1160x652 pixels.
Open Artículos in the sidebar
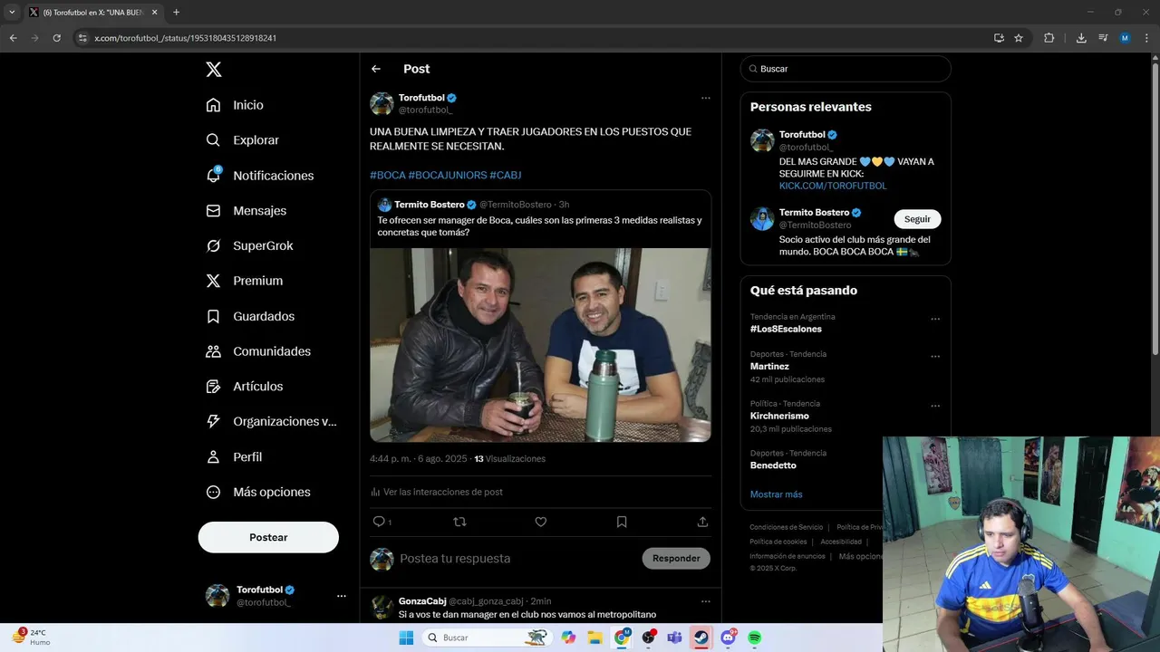[244, 387]
